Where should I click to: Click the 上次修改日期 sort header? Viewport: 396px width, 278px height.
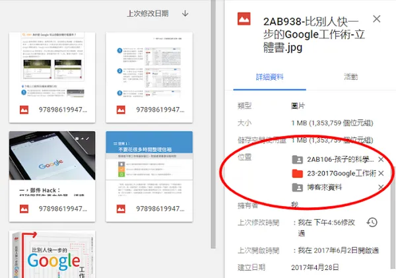pyautogui.click(x=148, y=13)
